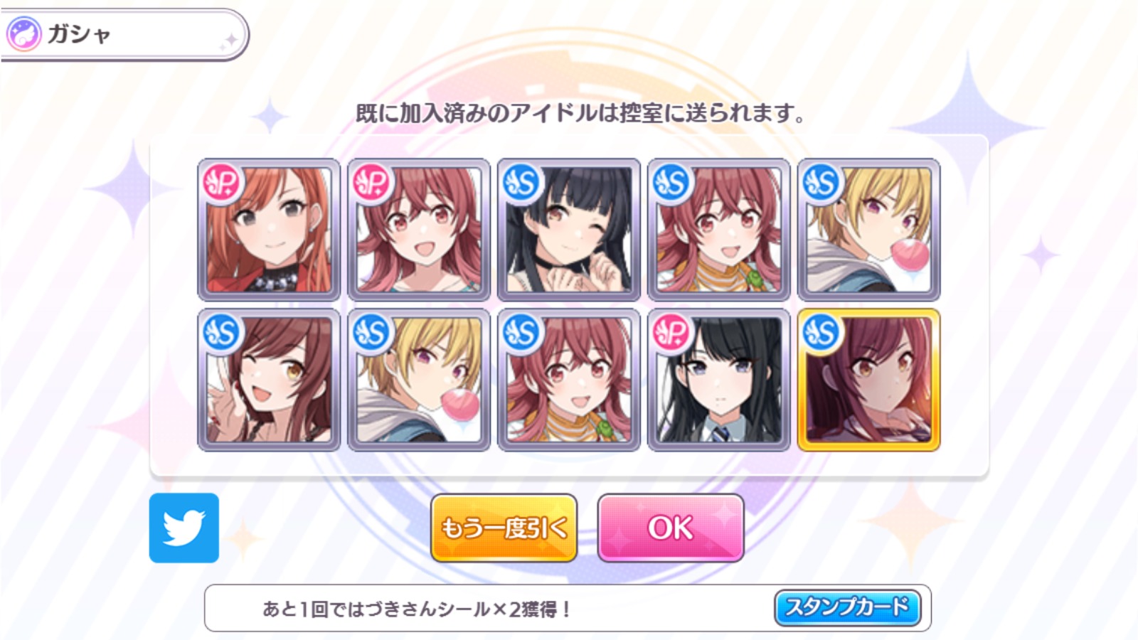
Task: Choose the second card in the top row
Action: [x=419, y=230]
